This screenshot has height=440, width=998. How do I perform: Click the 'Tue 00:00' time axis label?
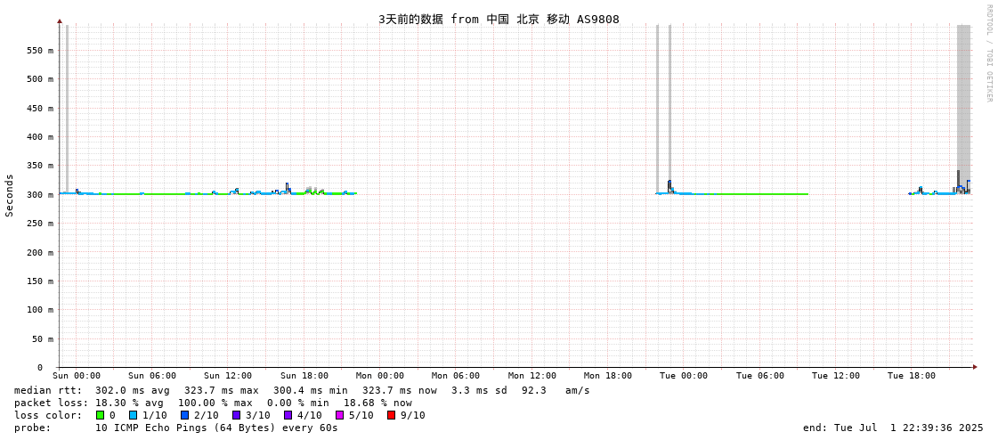(x=684, y=376)
